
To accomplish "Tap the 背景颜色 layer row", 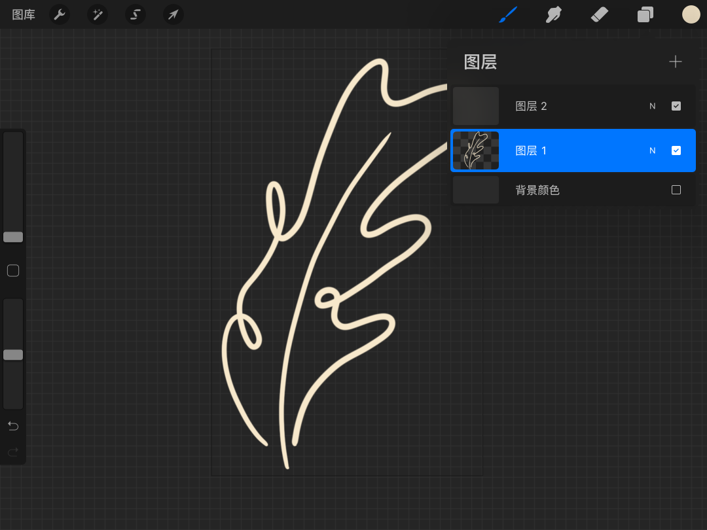I will pyautogui.click(x=570, y=190).
